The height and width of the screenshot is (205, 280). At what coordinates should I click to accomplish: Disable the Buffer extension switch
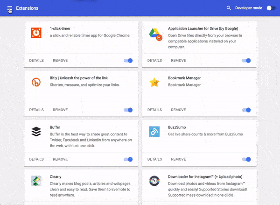[128, 159]
